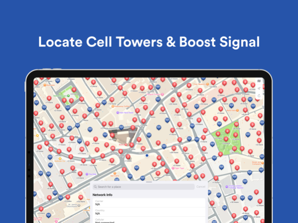Screen dimensions: 298x223
Task: Open the cluster pin labeled +22 more
Action: pos(173,100)
